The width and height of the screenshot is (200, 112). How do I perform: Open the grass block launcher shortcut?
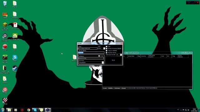[5, 26]
